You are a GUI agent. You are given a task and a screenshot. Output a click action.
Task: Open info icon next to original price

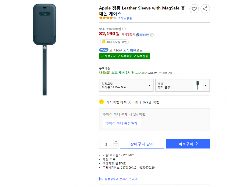[x=124, y=29]
